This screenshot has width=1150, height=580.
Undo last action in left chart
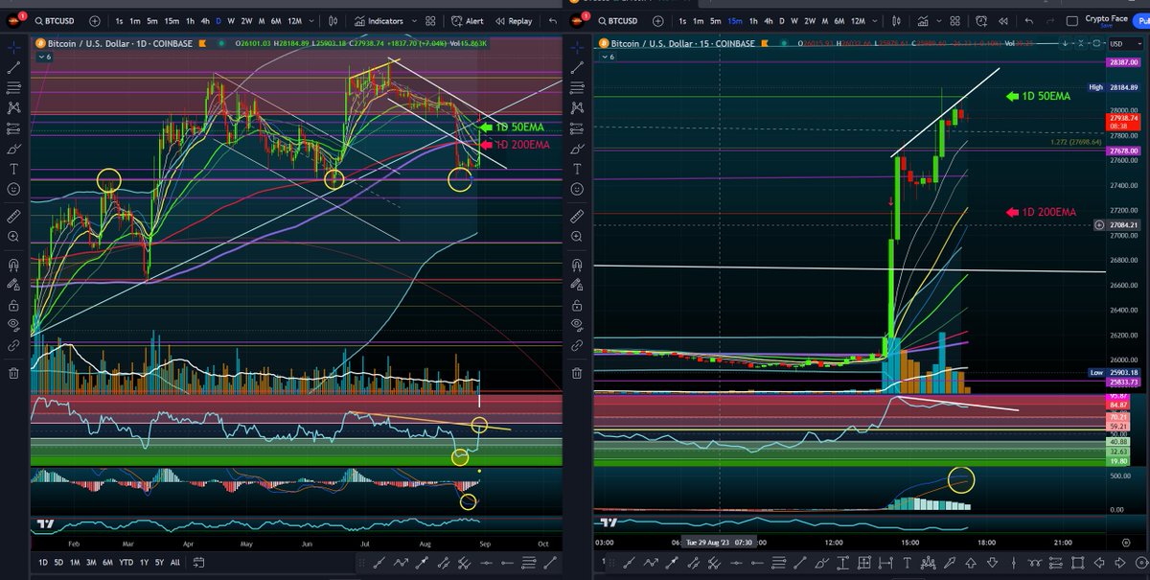click(x=553, y=20)
